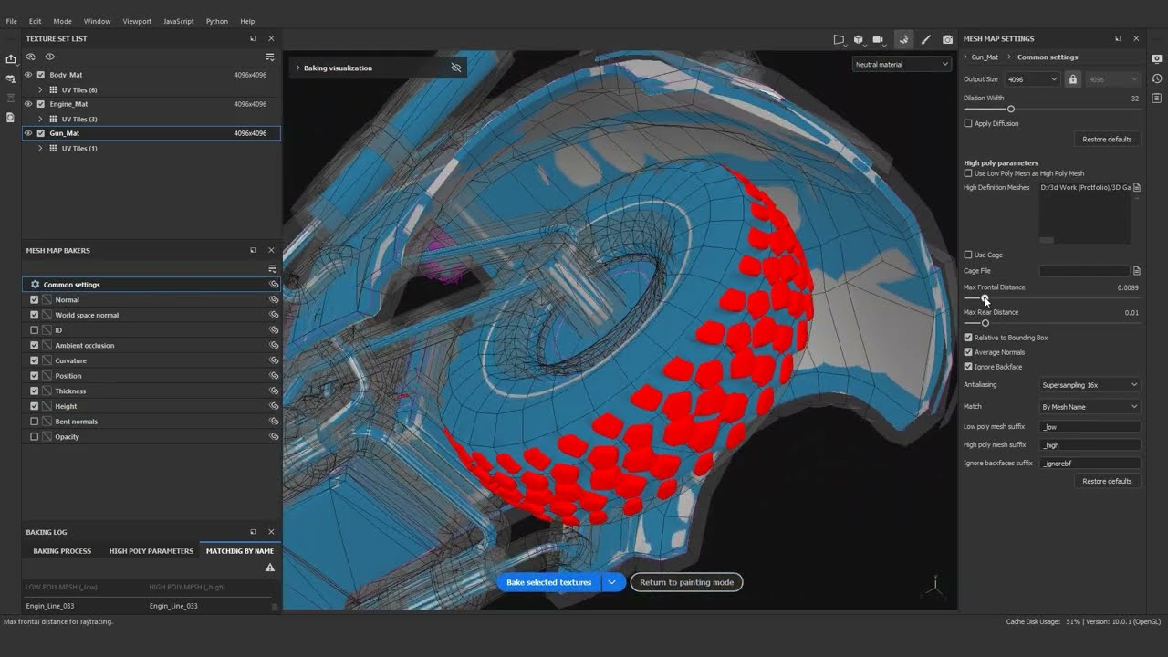Toggle Opacity baker viewport preview icon
Viewport: 1168px width, 657px height.
pos(273,436)
